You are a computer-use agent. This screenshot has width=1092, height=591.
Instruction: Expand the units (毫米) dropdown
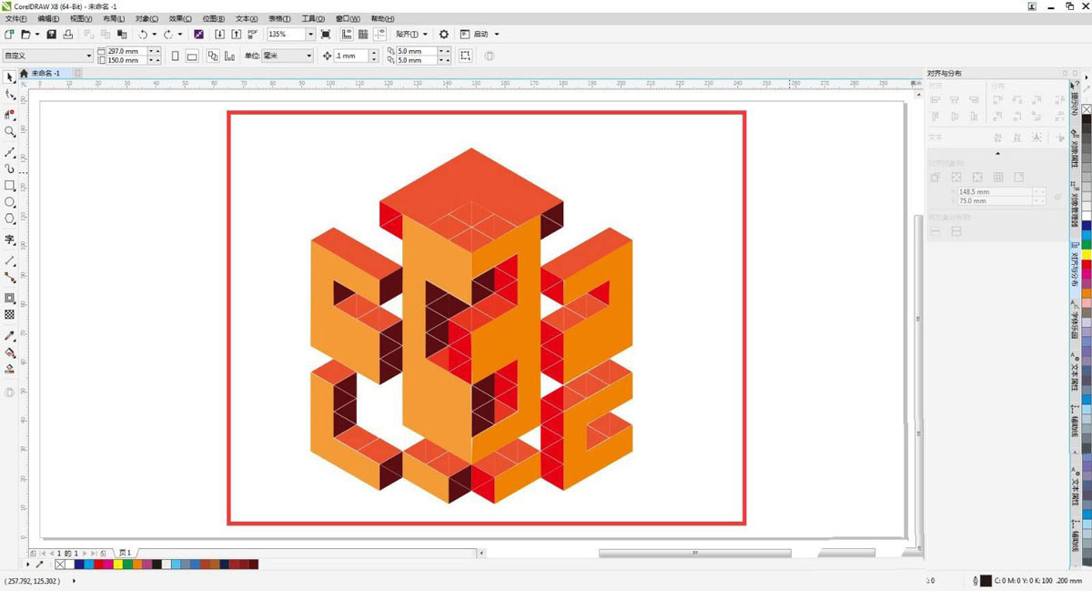[x=308, y=56]
